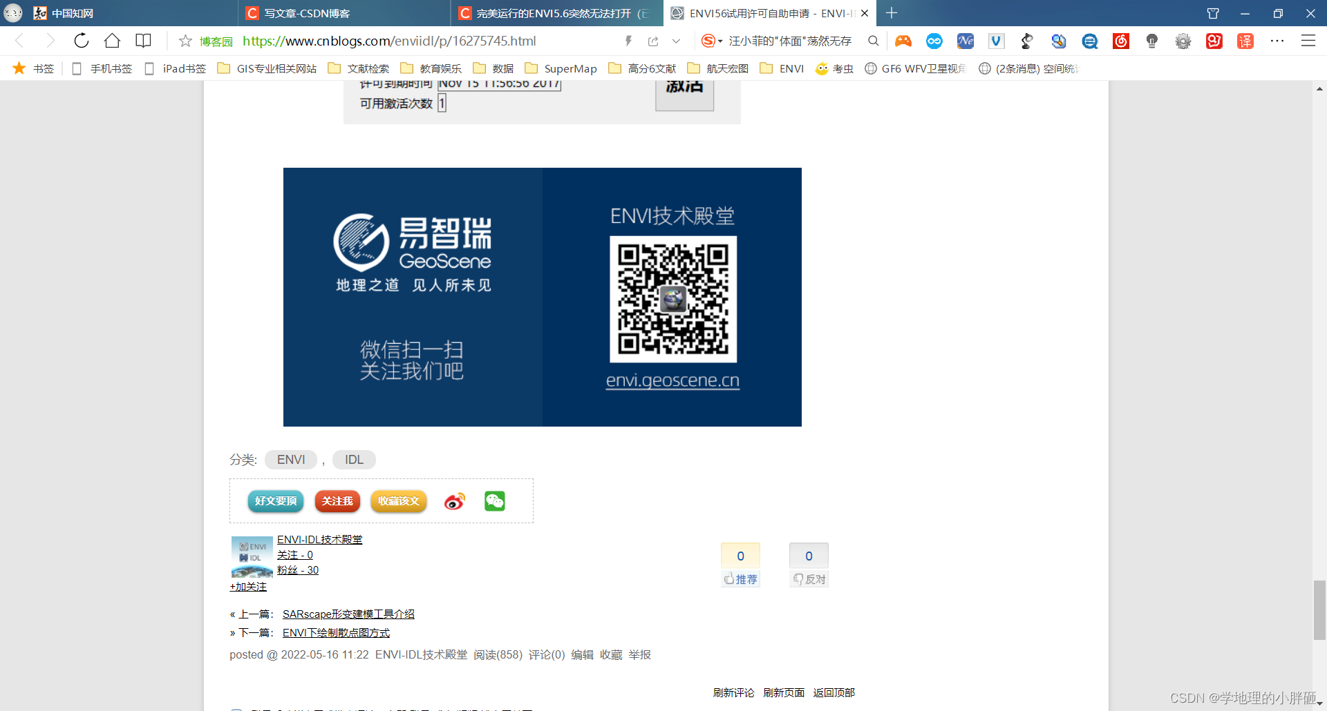Select the ENVI category tag

[291, 460]
